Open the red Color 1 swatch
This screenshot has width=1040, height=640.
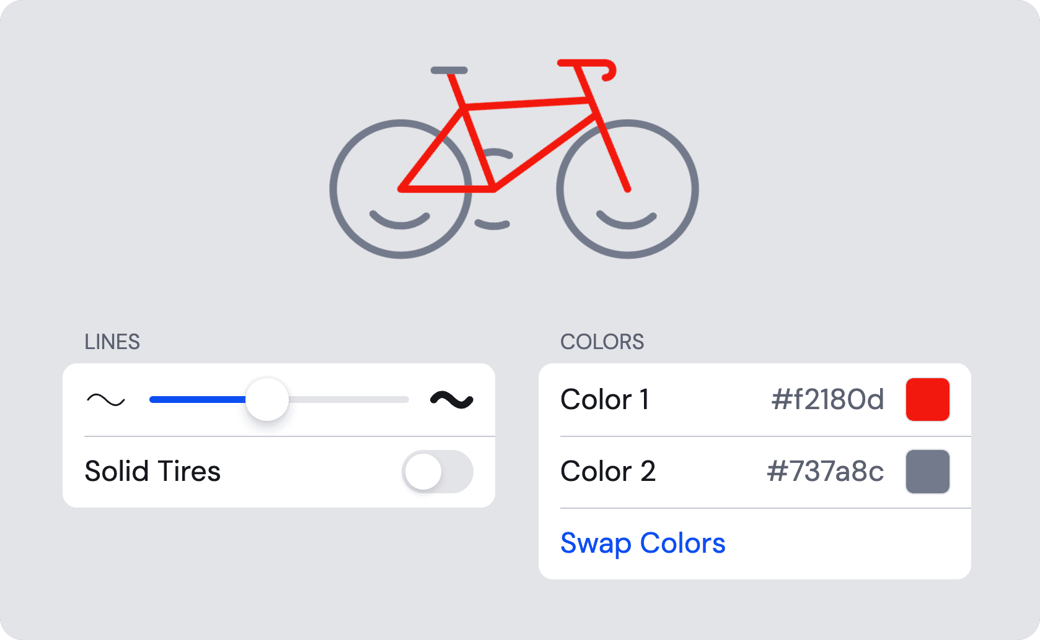click(928, 399)
